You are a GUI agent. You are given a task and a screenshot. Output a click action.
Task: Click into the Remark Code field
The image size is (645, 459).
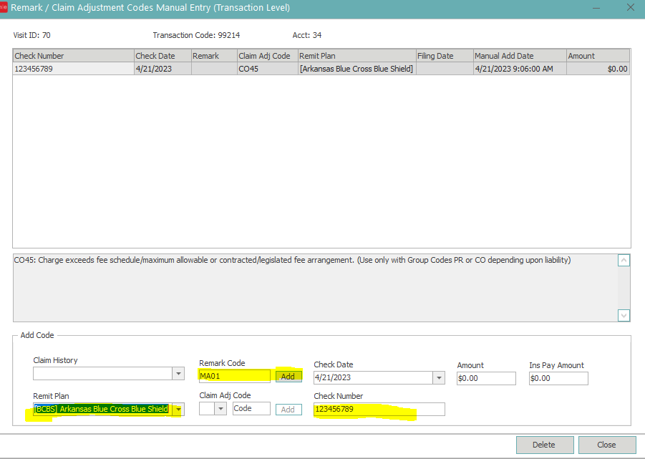[x=234, y=376]
